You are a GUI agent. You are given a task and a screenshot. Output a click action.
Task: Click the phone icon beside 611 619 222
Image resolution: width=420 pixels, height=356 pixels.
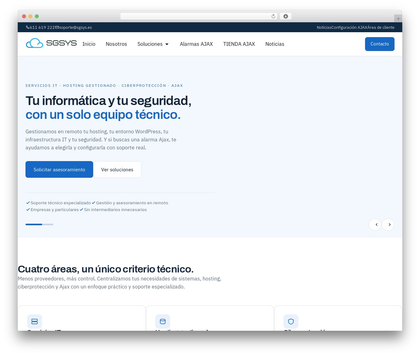pyautogui.click(x=28, y=27)
